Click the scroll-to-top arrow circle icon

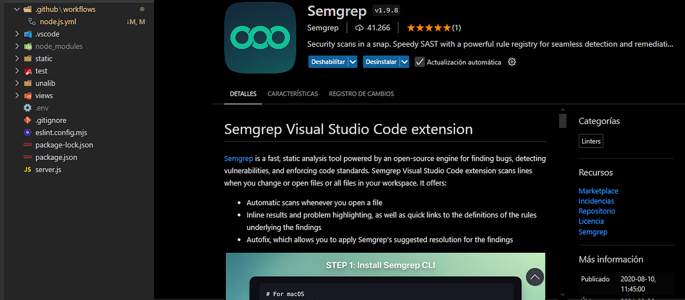pyautogui.click(x=535, y=277)
